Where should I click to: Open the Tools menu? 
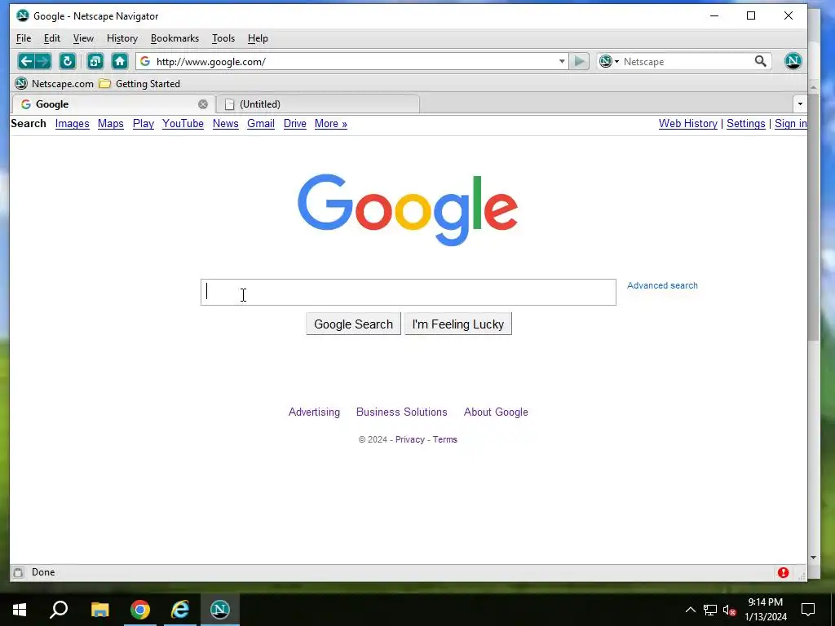[223, 38]
